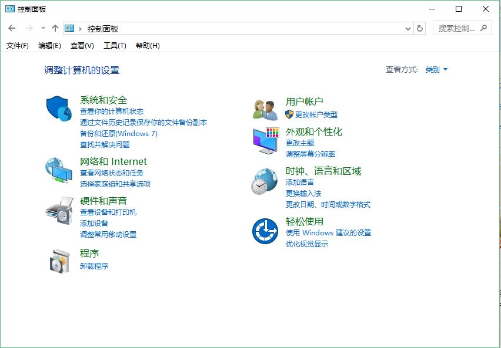This screenshot has height=348, width=501.
Task: Open the Ease of Access blue icon
Action: (x=265, y=231)
